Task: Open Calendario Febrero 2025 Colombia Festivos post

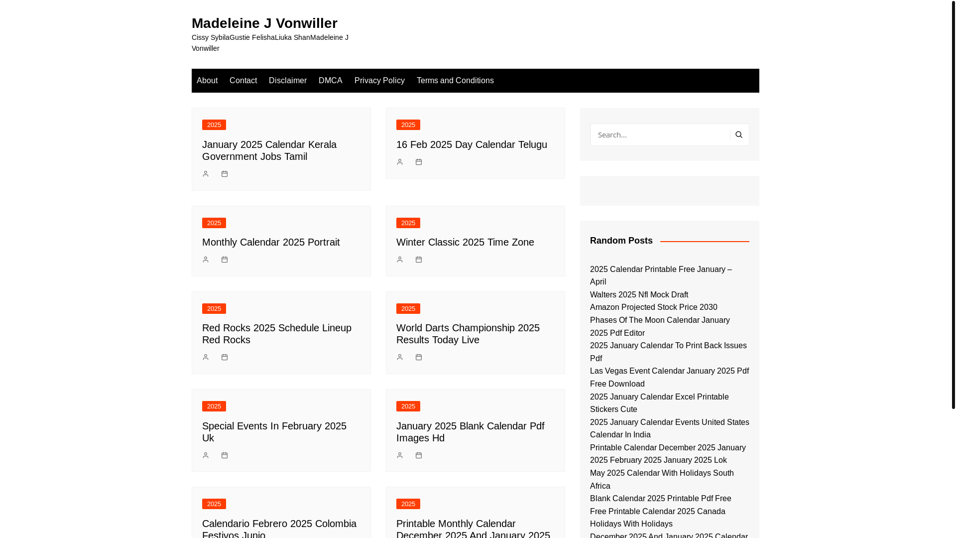Action: [x=279, y=528]
